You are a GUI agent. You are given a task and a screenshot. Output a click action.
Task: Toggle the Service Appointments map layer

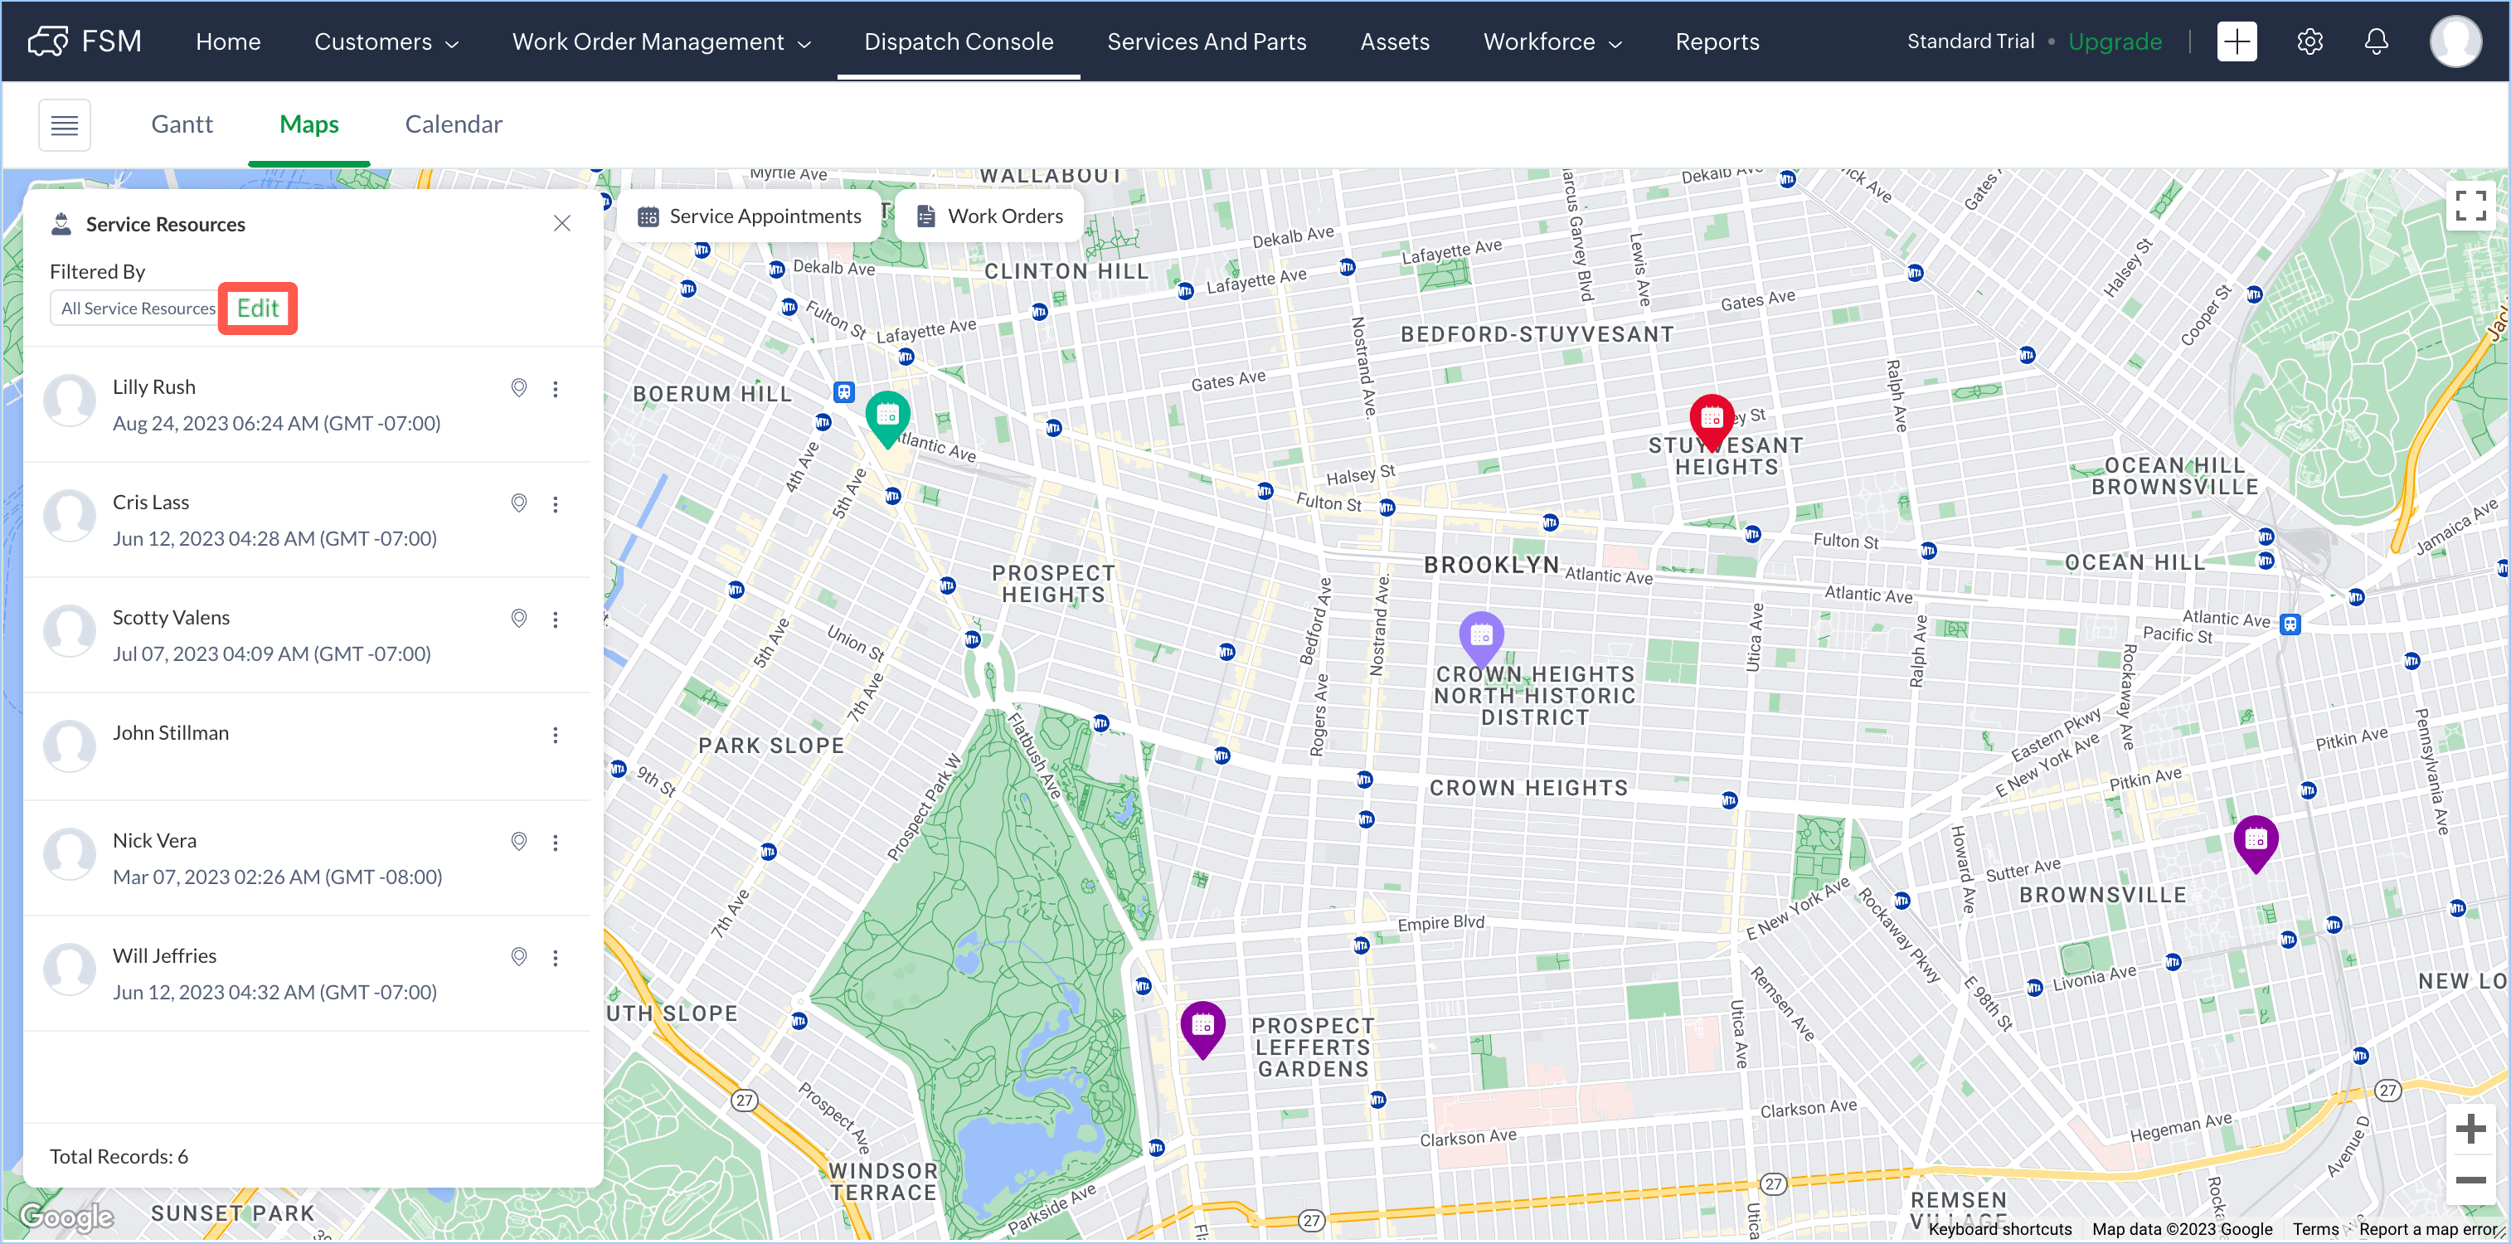tap(749, 216)
